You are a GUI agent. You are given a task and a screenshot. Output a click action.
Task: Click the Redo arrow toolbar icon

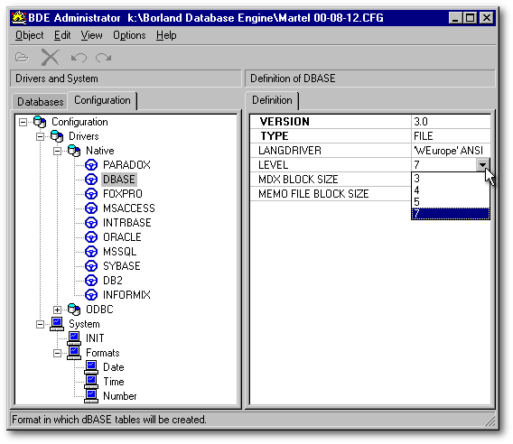coord(103,58)
